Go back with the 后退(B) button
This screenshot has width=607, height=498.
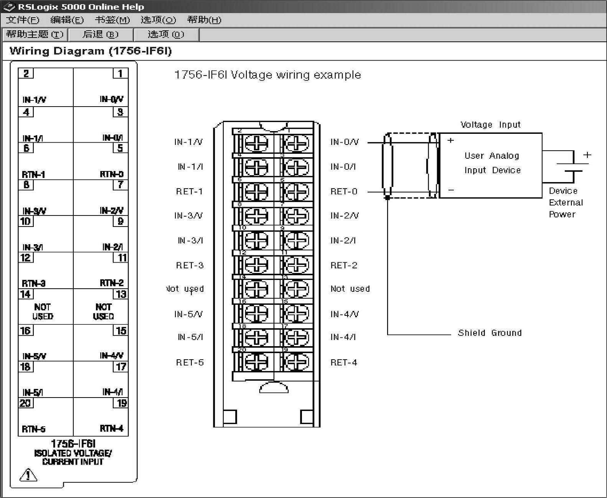pos(101,35)
